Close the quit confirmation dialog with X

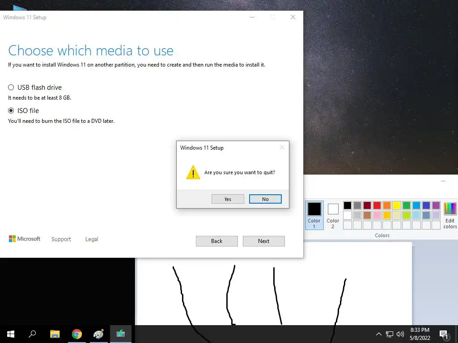coord(282,147)
